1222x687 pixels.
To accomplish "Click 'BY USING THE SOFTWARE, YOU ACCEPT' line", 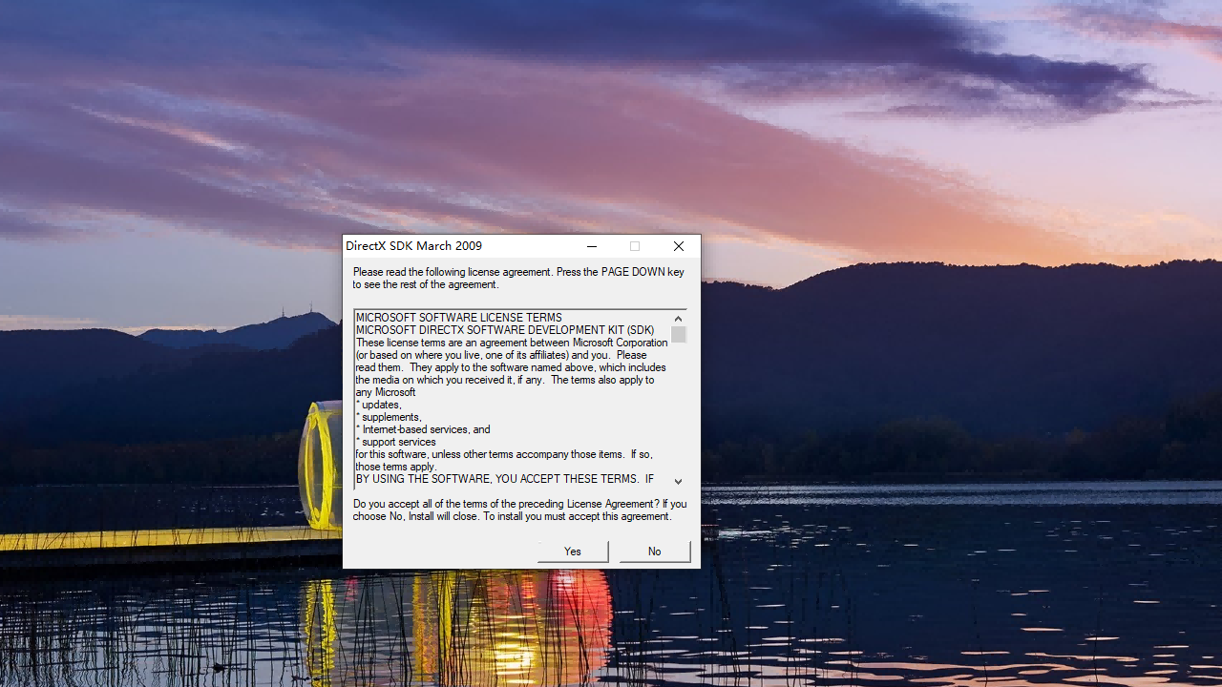I will pyautogui.click(x=505, y=479).
